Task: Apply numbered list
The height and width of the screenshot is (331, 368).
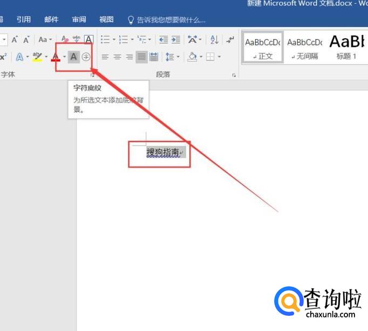Action: point(124,39)
